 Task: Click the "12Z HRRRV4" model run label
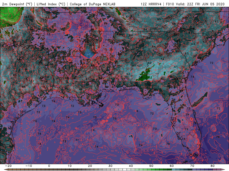pos(151,4)
